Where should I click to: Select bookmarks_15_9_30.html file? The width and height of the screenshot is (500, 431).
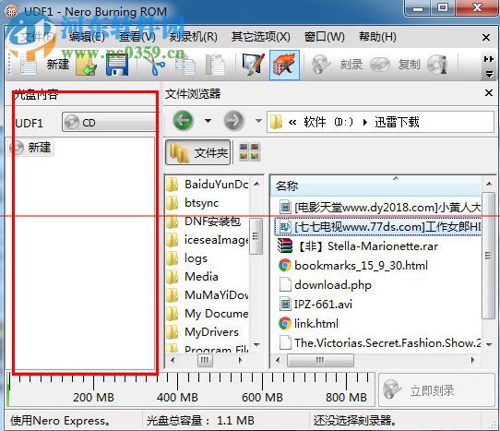tap(353, 266)
